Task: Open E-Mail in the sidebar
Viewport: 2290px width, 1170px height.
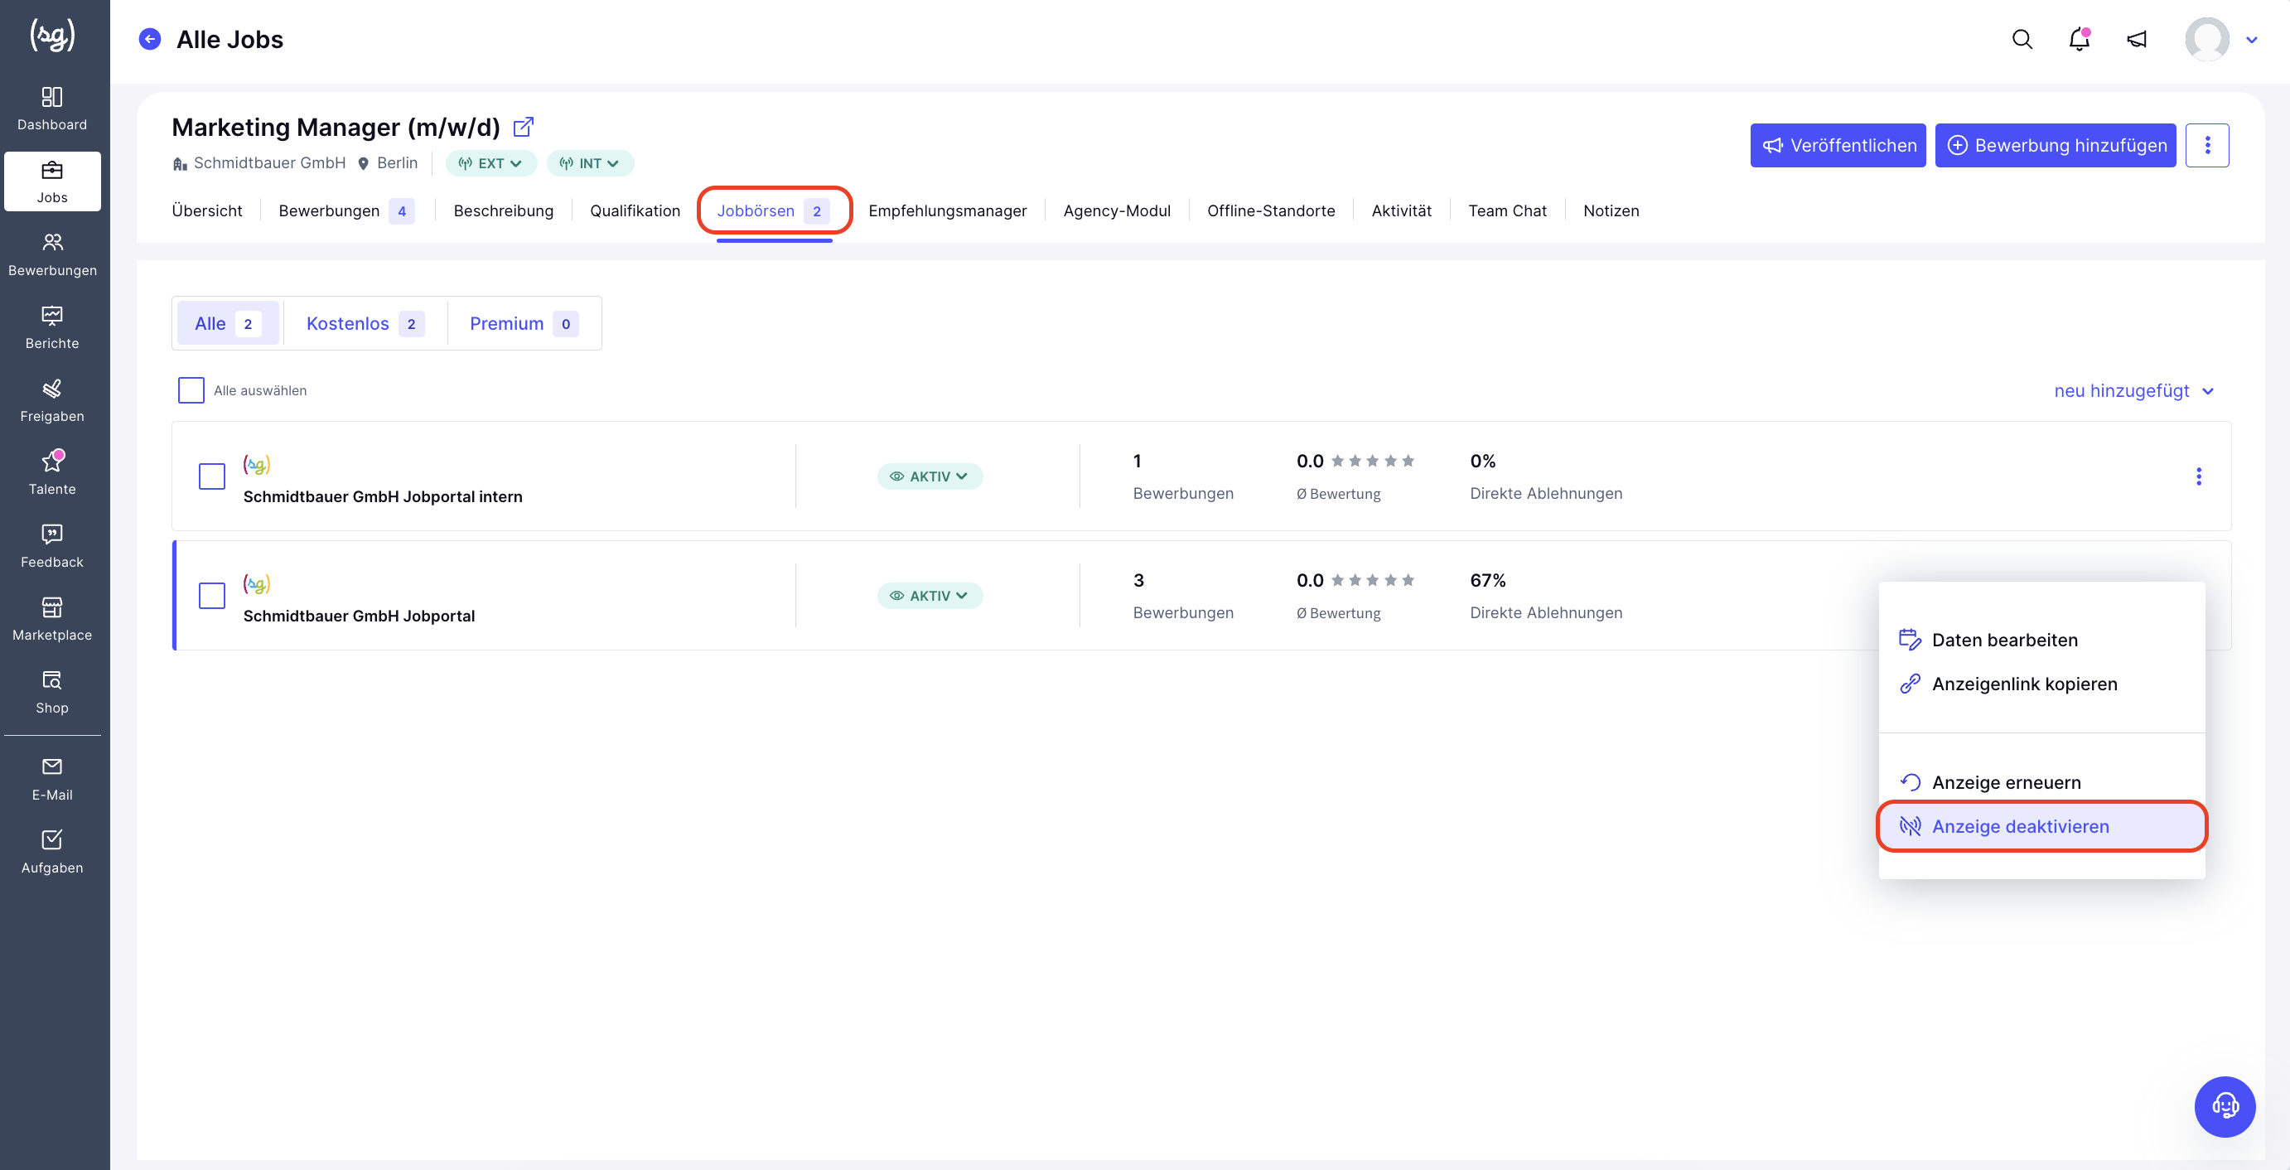Action: [52, 779]
